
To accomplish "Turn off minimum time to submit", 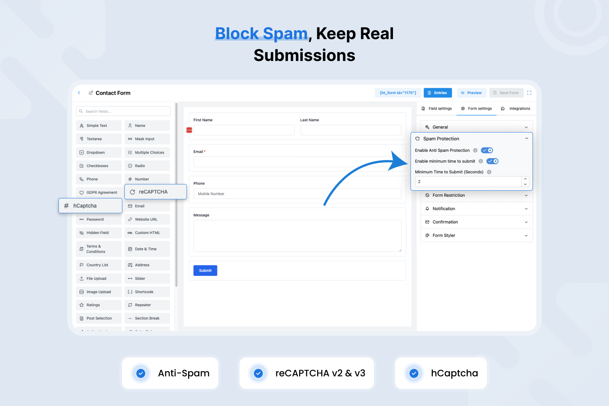I will tap(493, 161).
